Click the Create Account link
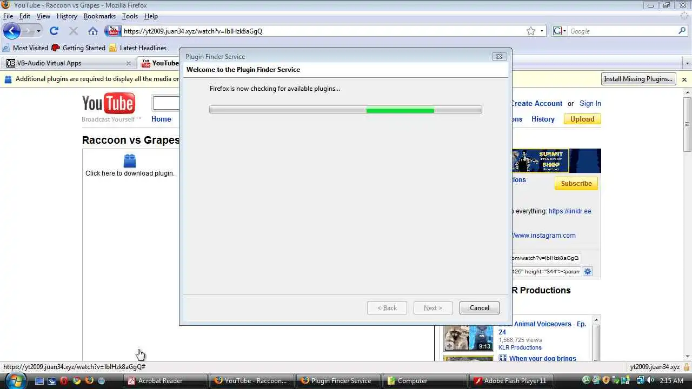692x389 pixels. [536, 104]
